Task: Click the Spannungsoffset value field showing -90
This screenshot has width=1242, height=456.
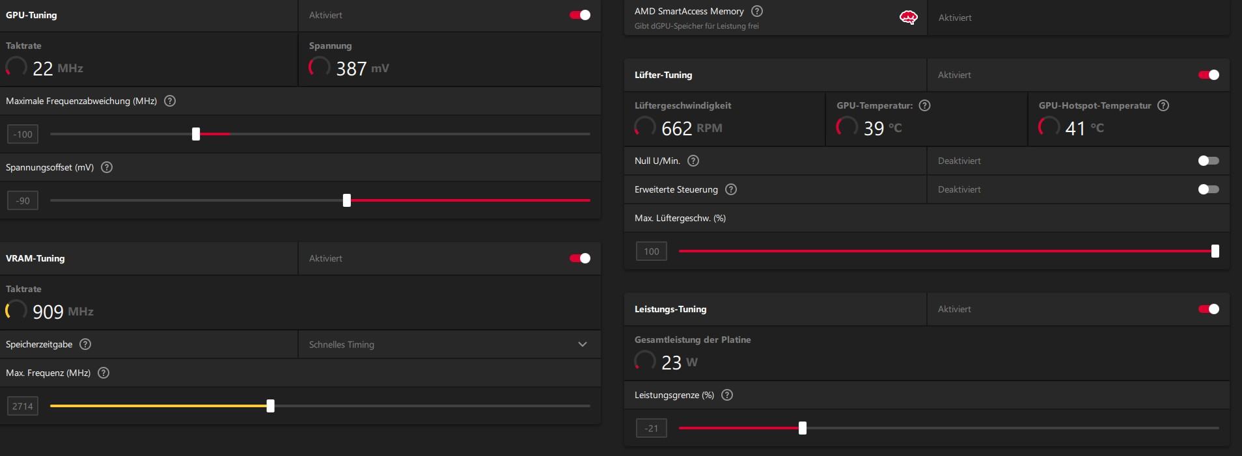Action: click(23, 200)
